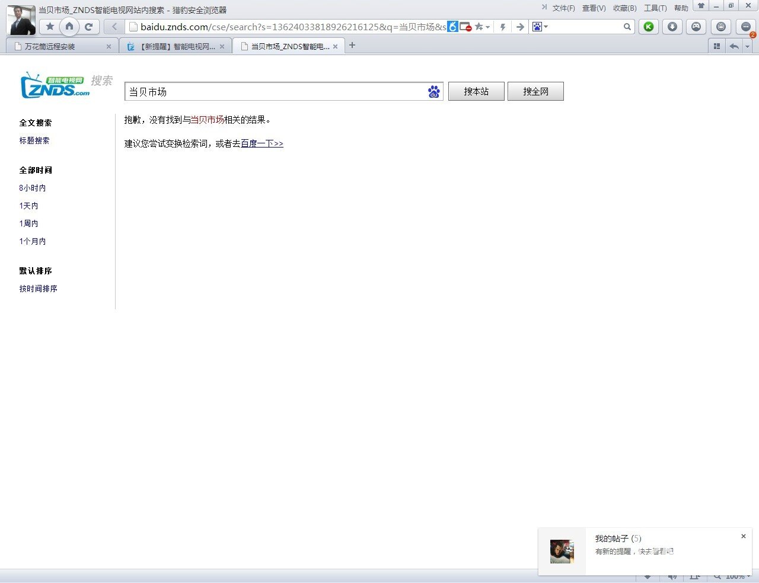Filter results by 1周内
Screen dimensions: 759x583
(28, 223)
